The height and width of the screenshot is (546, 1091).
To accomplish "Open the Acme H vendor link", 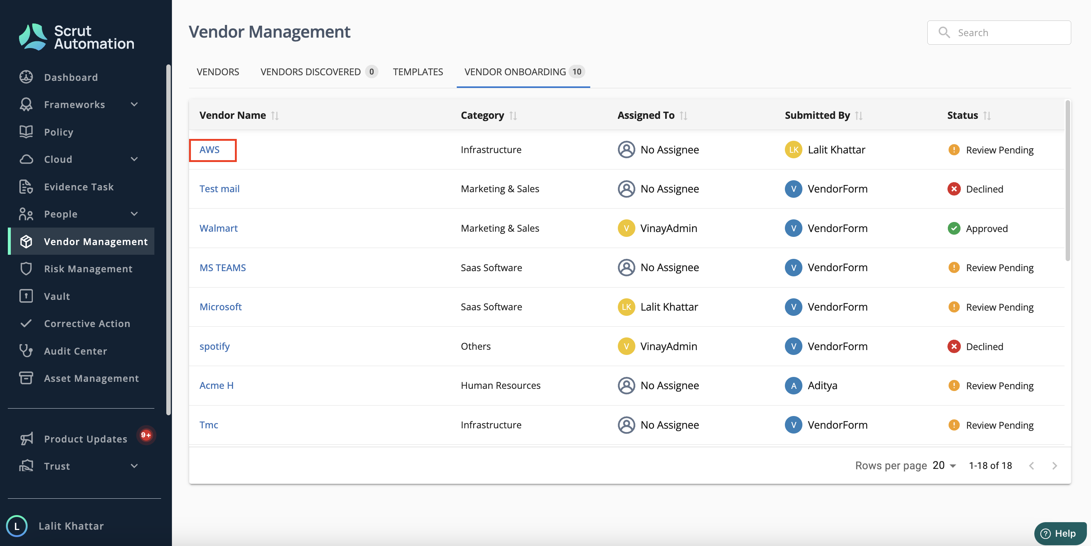I will tap(216, 385).
